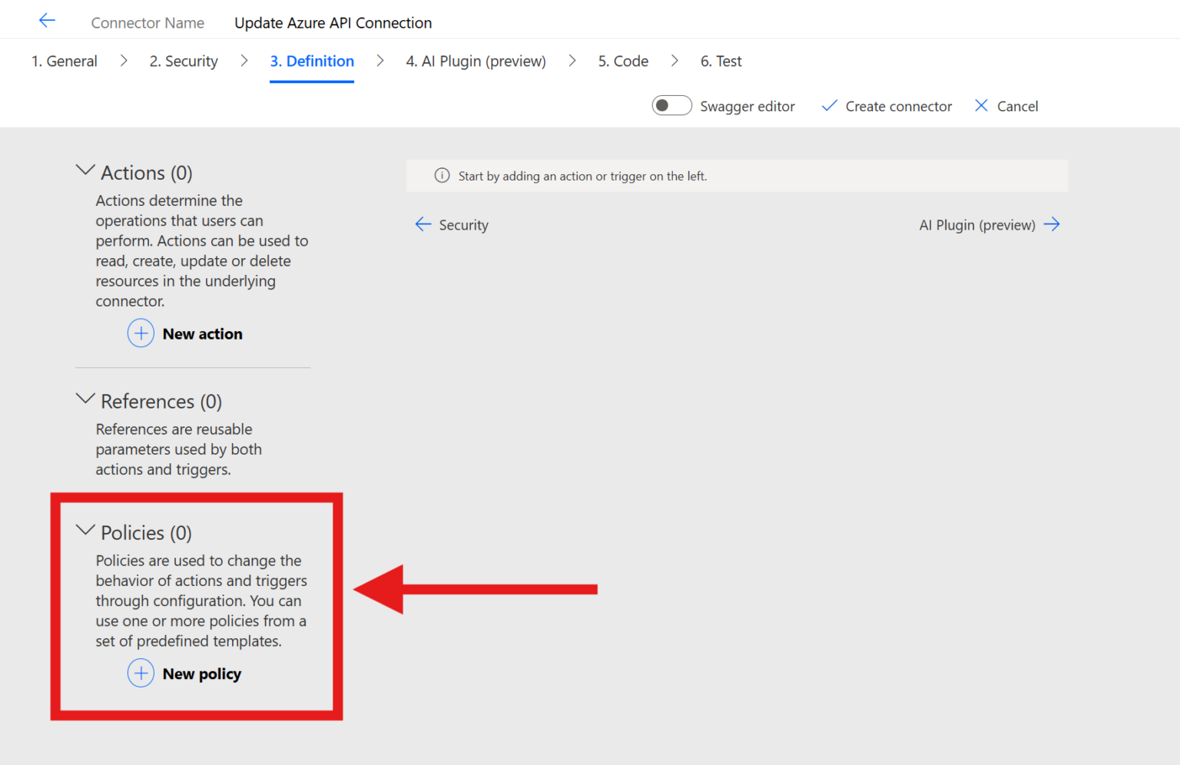Toggle the Swagger editor switch
Viewport: 1180px width, 765px height.
672,106
